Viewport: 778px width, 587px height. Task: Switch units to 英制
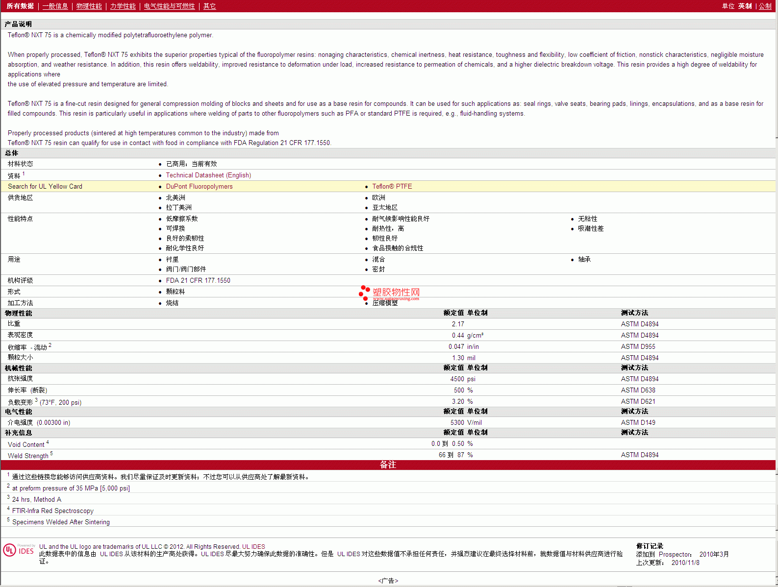coord(745,6)
